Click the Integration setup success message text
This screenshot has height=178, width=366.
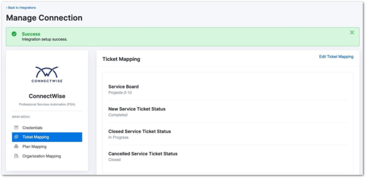pos(45,39)
